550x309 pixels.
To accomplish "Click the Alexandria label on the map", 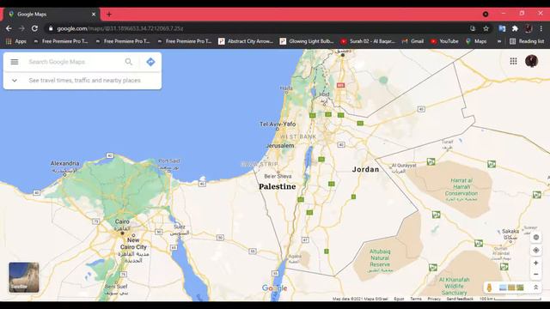I will [65, 163].
